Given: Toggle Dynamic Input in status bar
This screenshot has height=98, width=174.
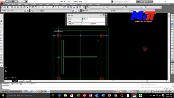Looking at the screenshot, I should (x=43, y=91).
